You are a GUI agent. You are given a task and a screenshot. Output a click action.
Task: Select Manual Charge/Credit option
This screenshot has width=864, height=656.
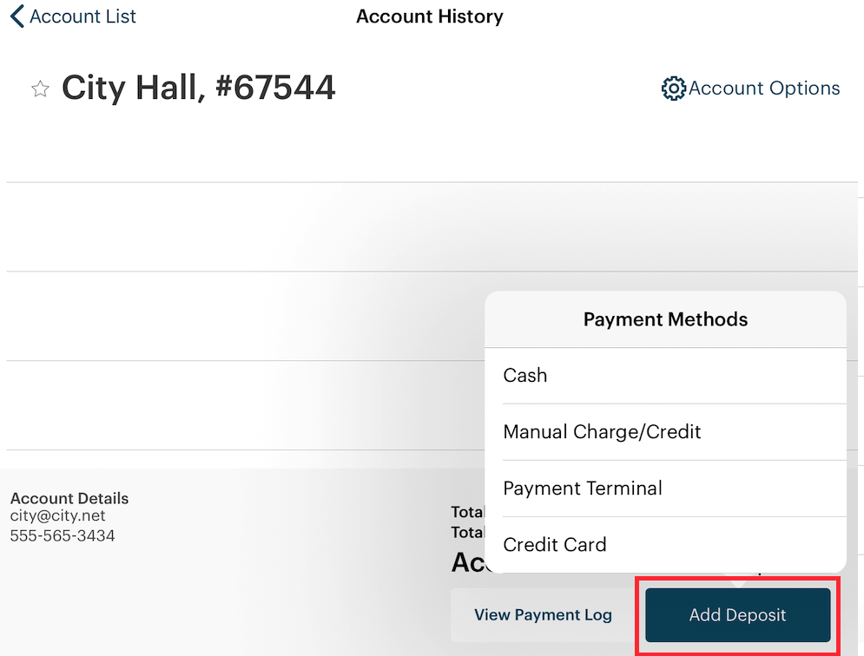[603, 431]
